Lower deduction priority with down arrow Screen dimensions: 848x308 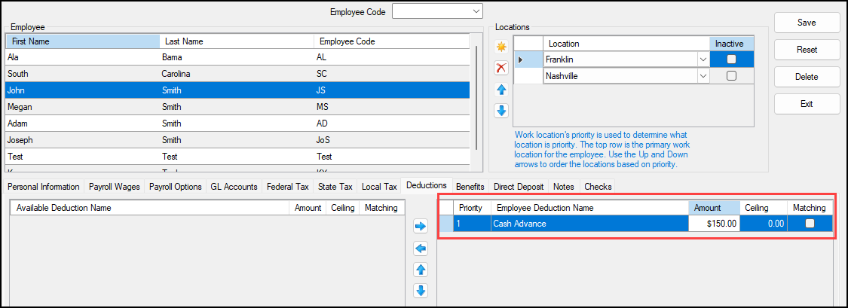pyautogui.click(x=421, y=291)
